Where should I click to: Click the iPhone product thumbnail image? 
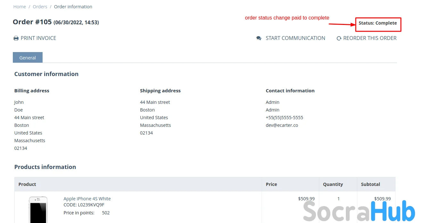(38, 210)
